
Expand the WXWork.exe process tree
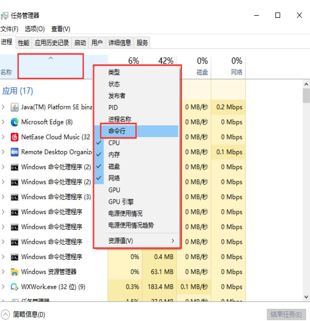coord(3,287)
